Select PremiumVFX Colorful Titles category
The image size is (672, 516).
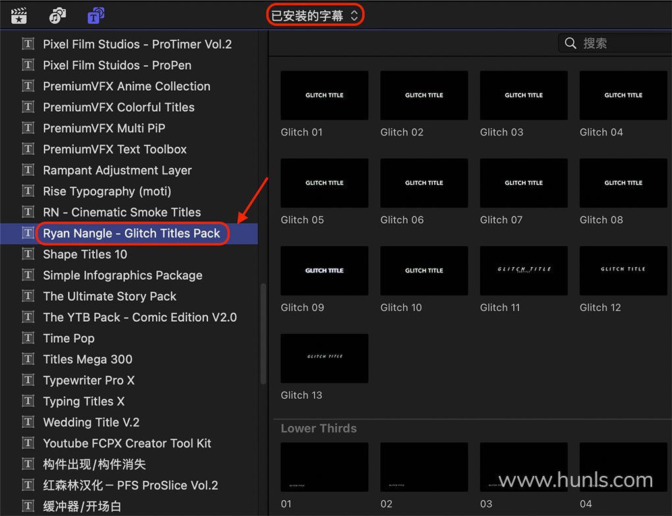(x=119, y=107)
